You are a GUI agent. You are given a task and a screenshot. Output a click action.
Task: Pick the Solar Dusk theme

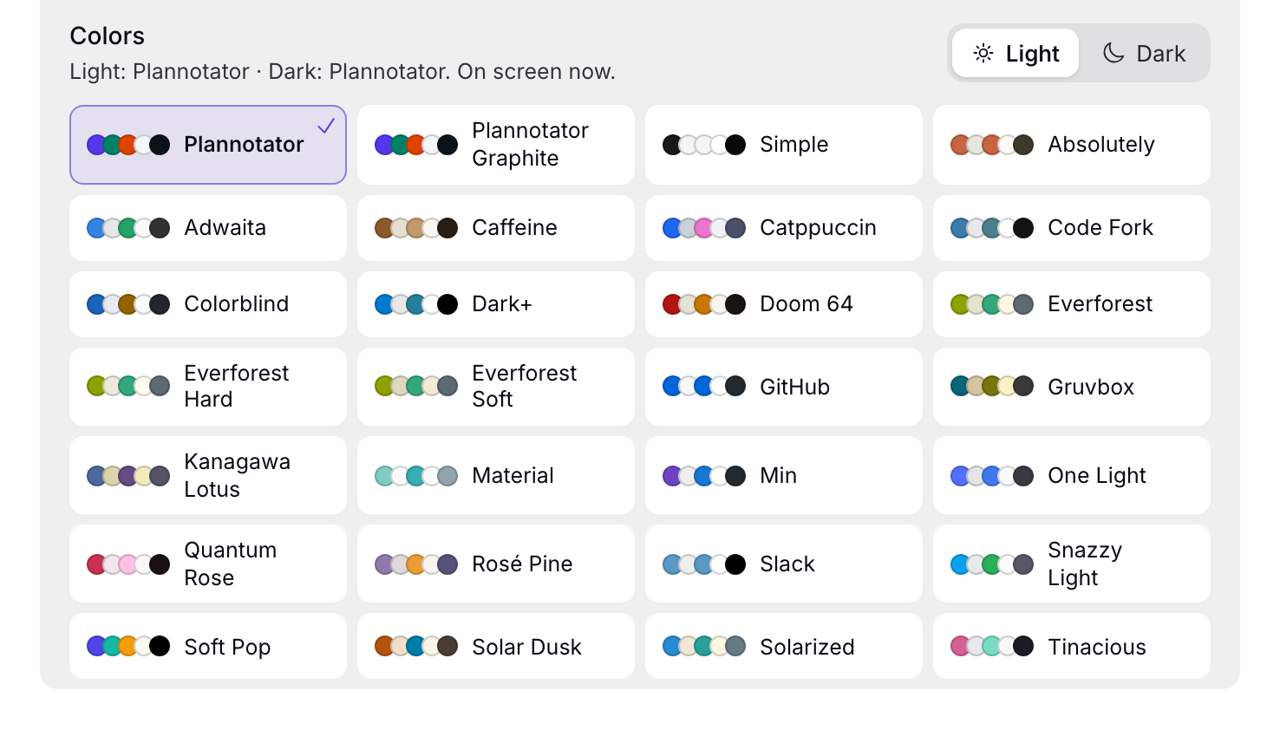click(x=496, y=646)
